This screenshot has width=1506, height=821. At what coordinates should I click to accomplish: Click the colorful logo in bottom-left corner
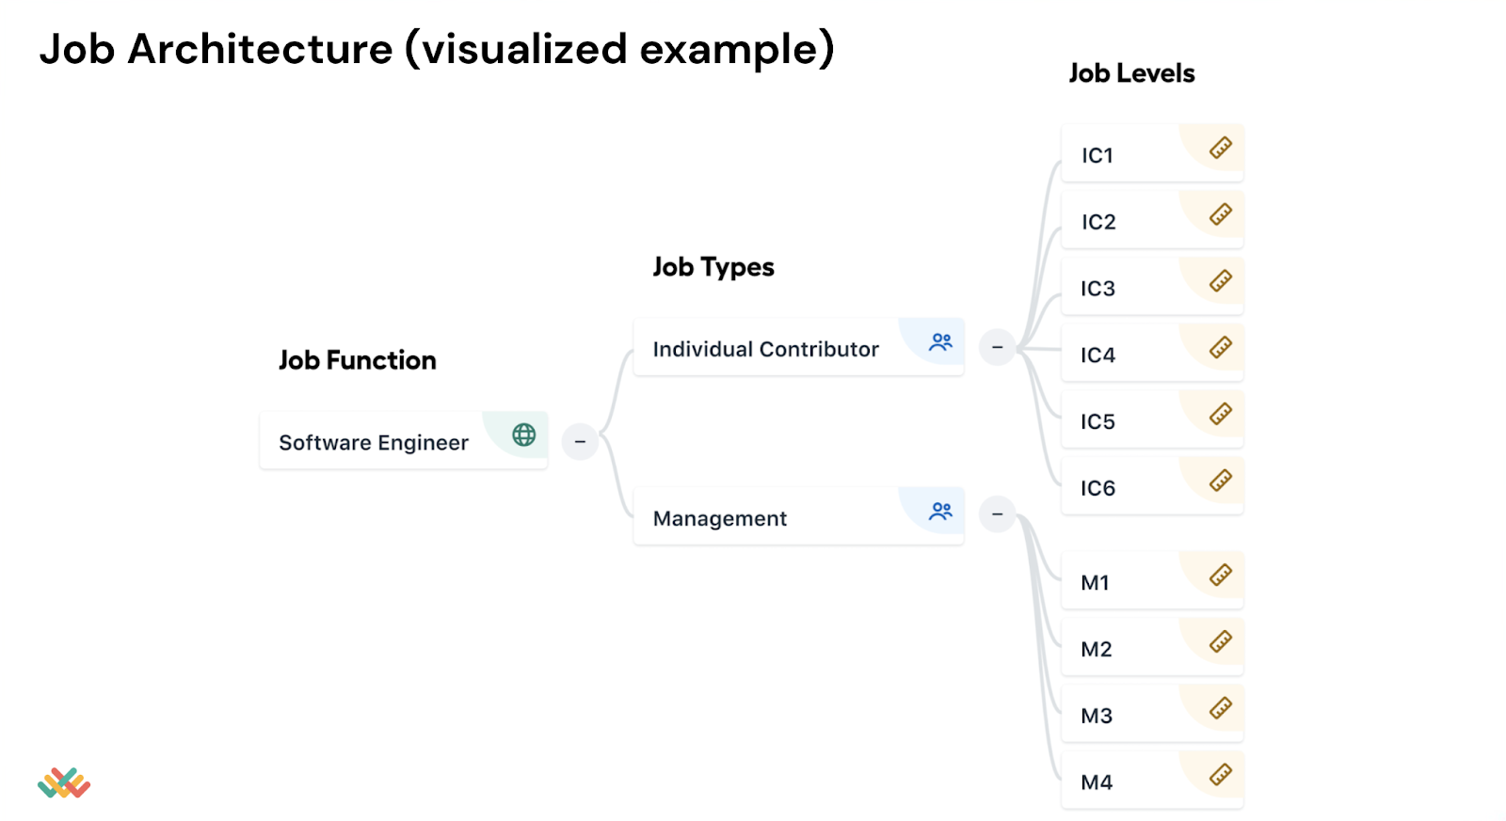64,782
